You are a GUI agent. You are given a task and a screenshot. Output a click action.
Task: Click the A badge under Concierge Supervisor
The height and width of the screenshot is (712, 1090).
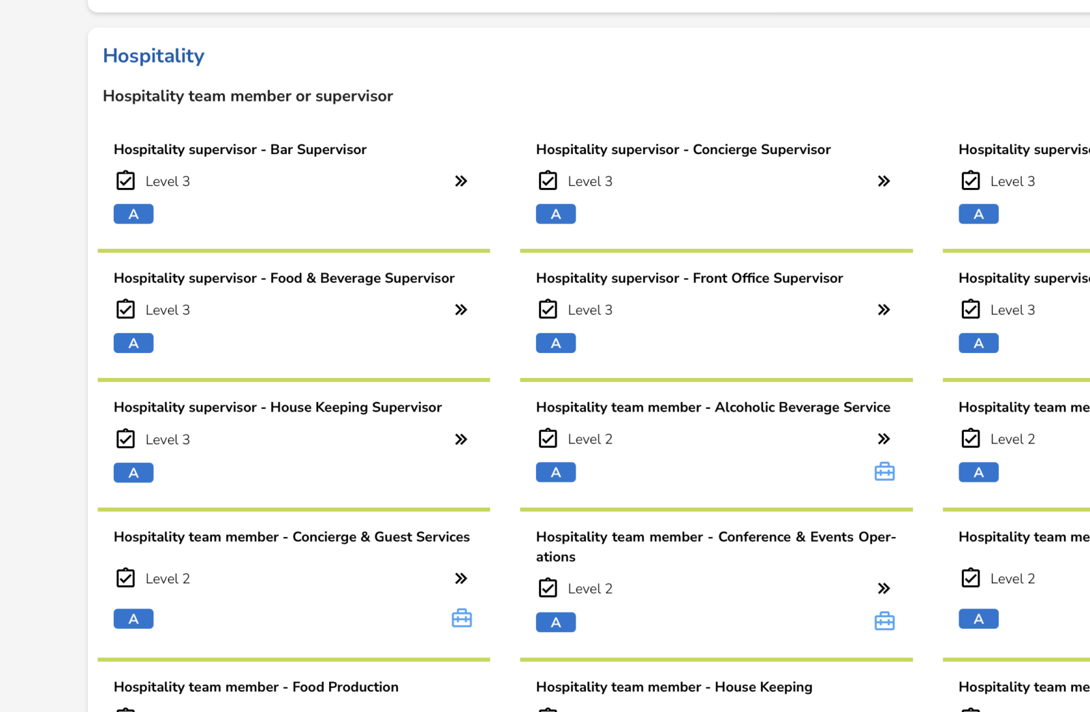(556, 214)
